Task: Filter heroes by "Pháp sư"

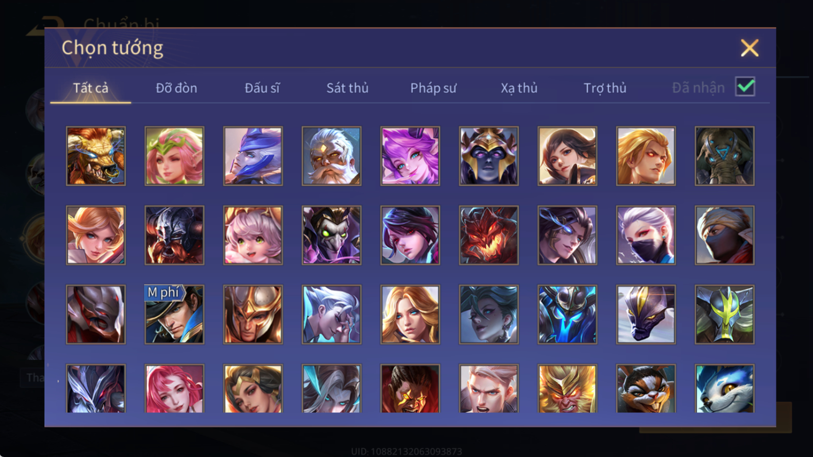Action: point(433,88)
